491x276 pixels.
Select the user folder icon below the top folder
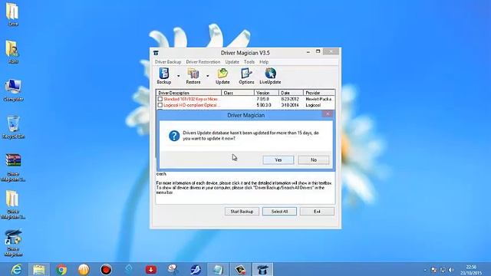point(13,52)
